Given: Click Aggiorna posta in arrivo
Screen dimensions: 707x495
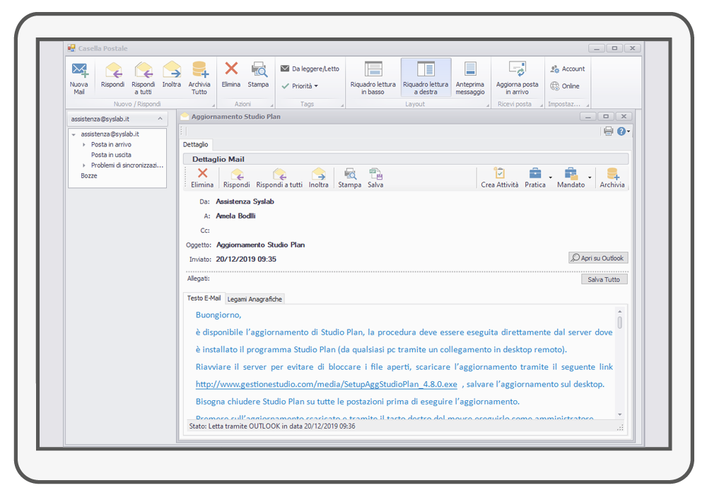Looking at the screenshot, I should pyautogui.click(x=517, y=76).
